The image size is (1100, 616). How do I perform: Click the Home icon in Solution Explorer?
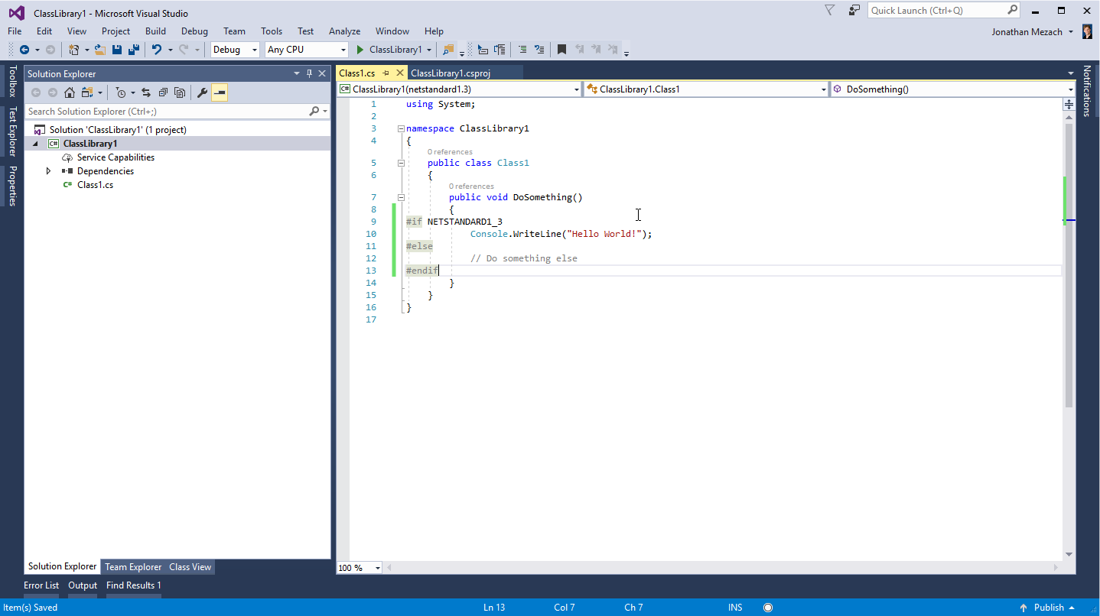[70, 92]
